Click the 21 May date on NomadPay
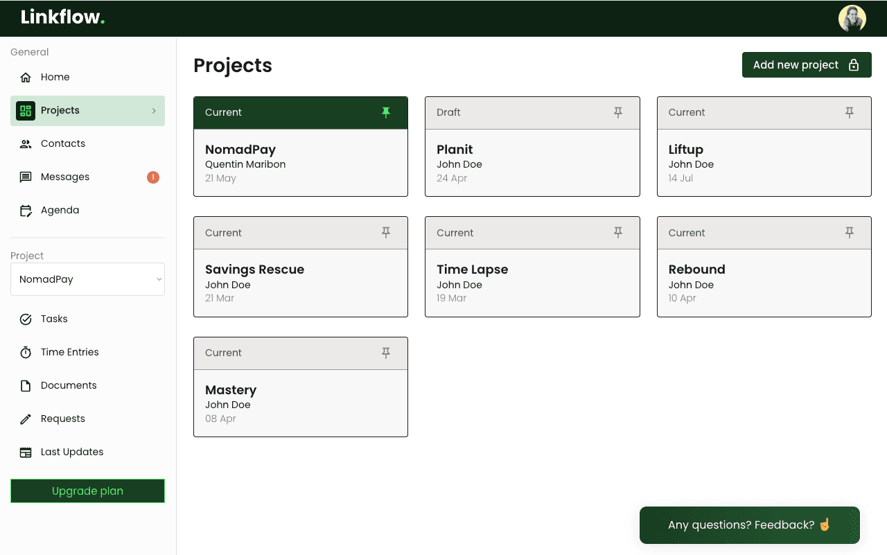Viewport: 887px width, 555px height. tap(220, 178)
